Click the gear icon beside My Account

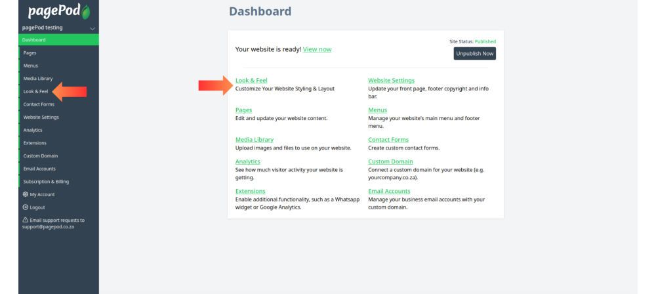click(25, 194)
